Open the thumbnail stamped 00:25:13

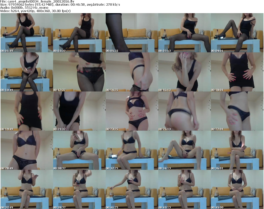(184, 111)
